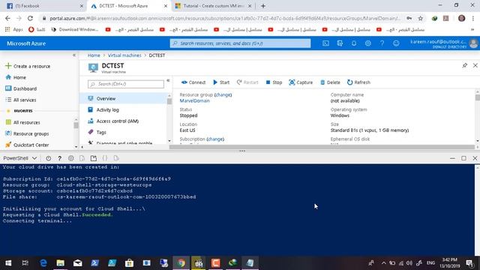The width and height of the screenshot is (480, 270).
Task: Switch to the Facebook browser tab
Action: 45,6
